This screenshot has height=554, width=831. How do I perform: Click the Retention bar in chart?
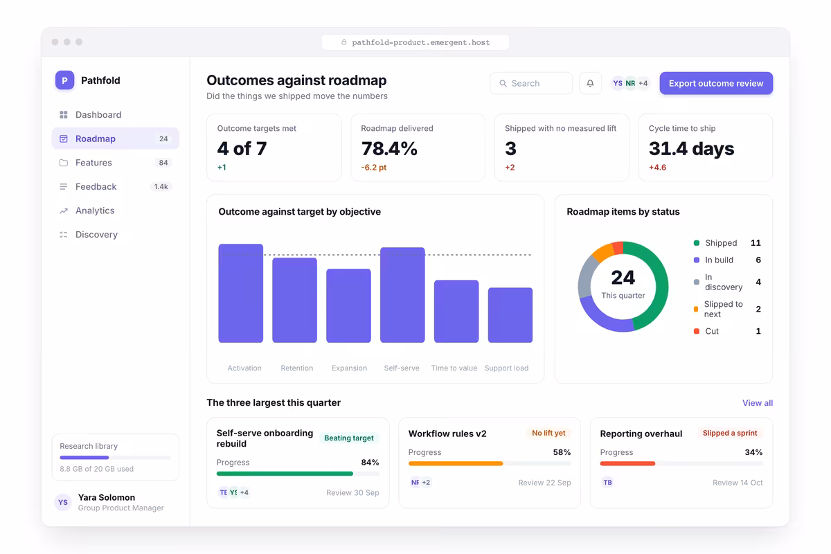(294, 300)
